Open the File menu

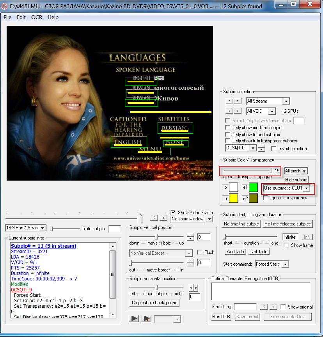coord(7,17)
